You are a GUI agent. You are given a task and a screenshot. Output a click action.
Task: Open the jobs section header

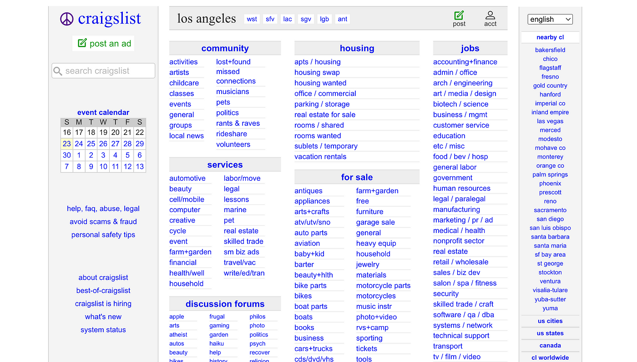470,48
